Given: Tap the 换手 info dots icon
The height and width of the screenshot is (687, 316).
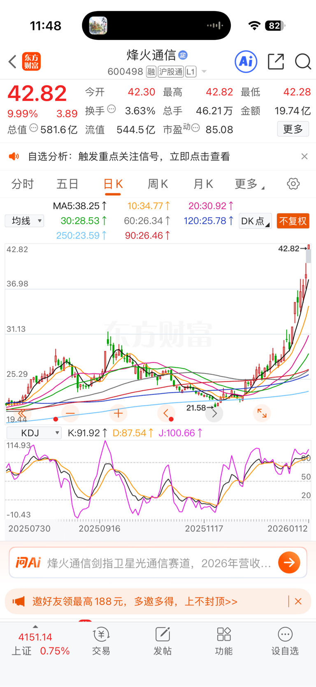Looking at the screenshot, I should [112, 109].
